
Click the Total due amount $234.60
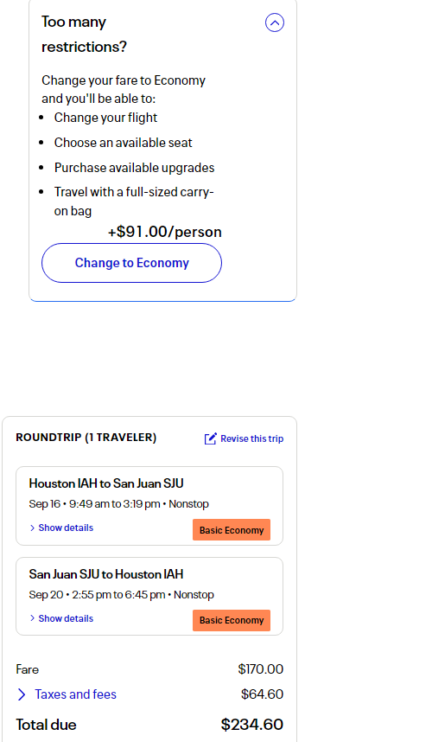pyautogui.click(x=252, y=725)
